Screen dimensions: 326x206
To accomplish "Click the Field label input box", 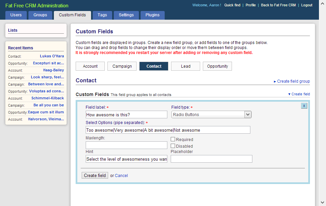I will [126, 115].
